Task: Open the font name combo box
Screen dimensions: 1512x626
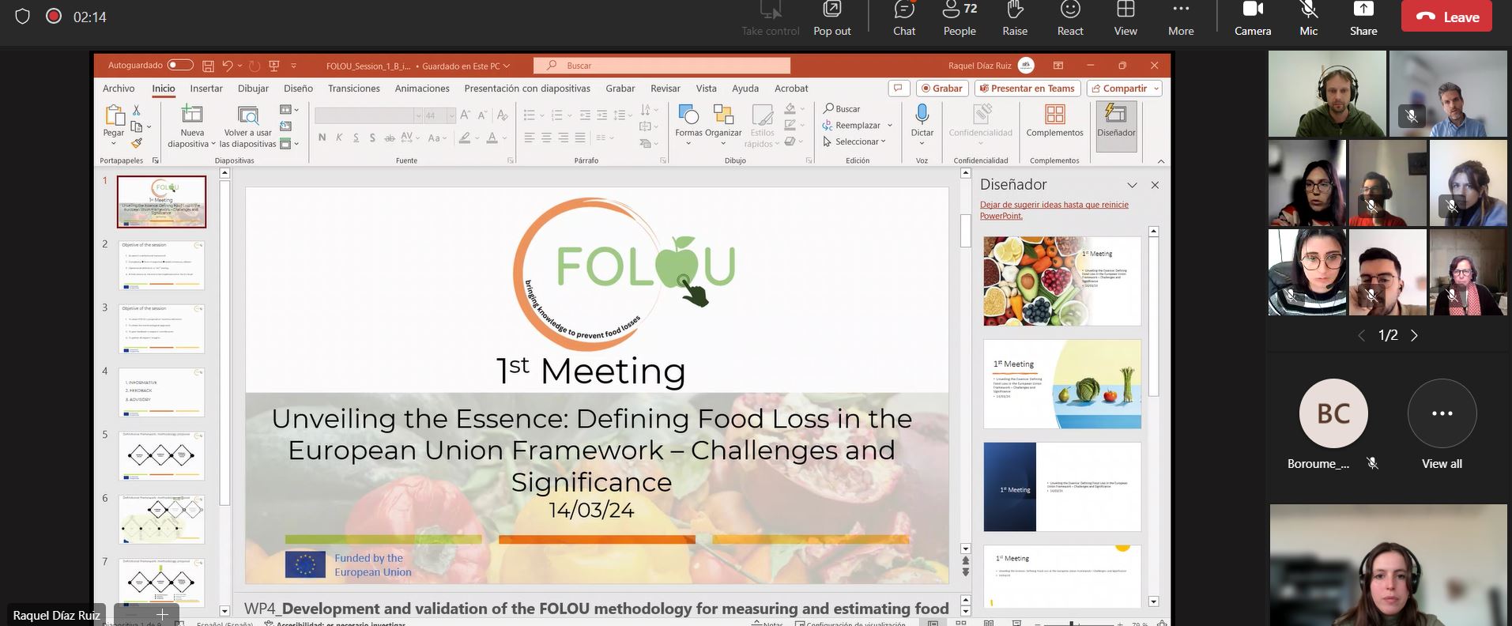Action: pos(368,115)
